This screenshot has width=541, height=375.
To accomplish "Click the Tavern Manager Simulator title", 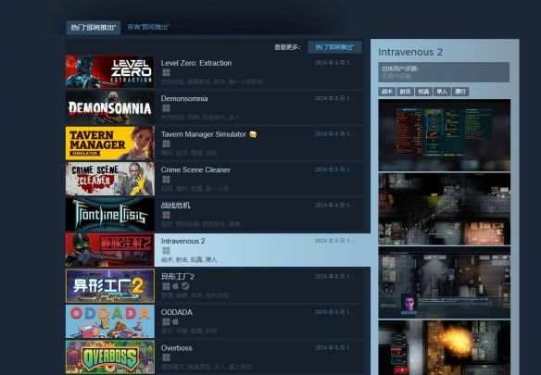I will coord(204,134).
